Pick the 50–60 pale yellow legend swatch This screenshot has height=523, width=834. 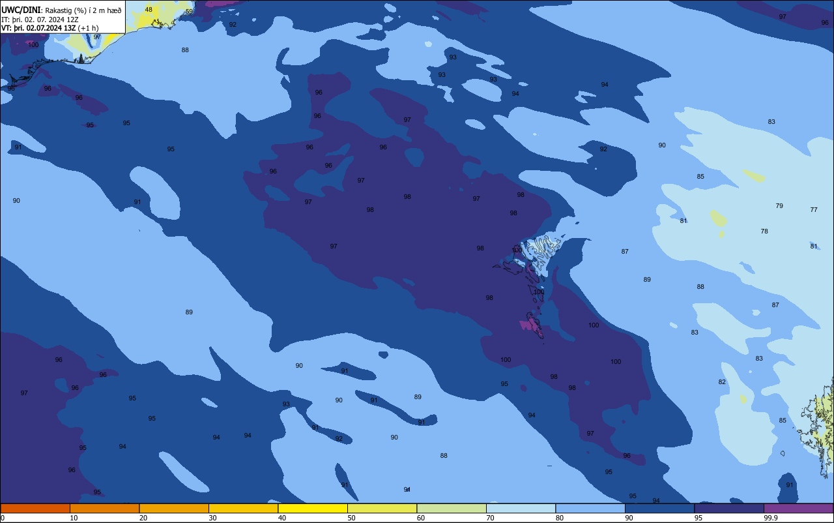pos(382,508)
